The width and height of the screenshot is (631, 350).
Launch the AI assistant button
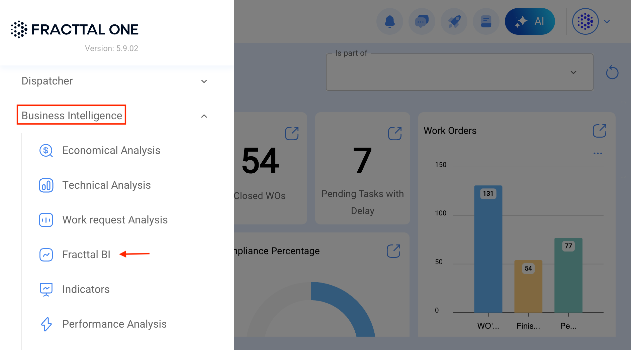[530, 21]
